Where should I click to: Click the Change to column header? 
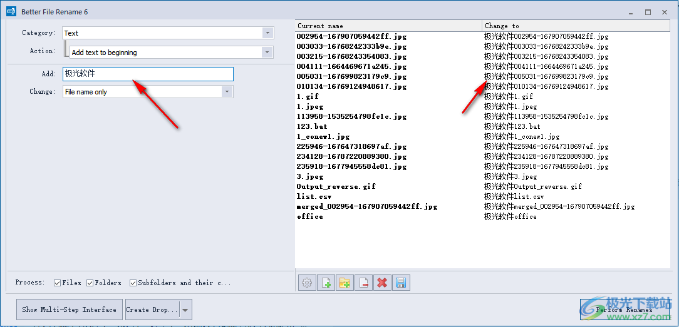pyautogui.click(x=576, y=26)
